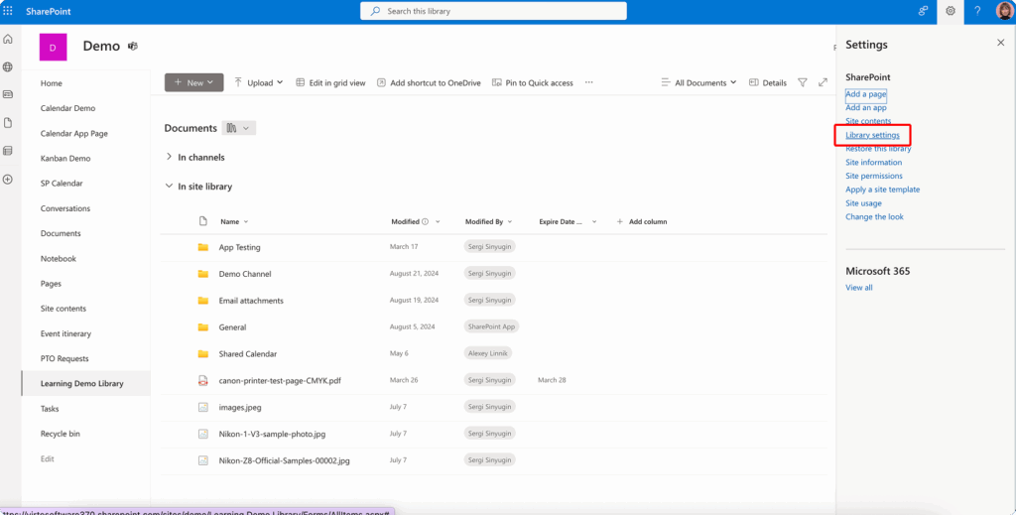
Task: Open the app launcher waffle icon
Action: tap(9, 10)
